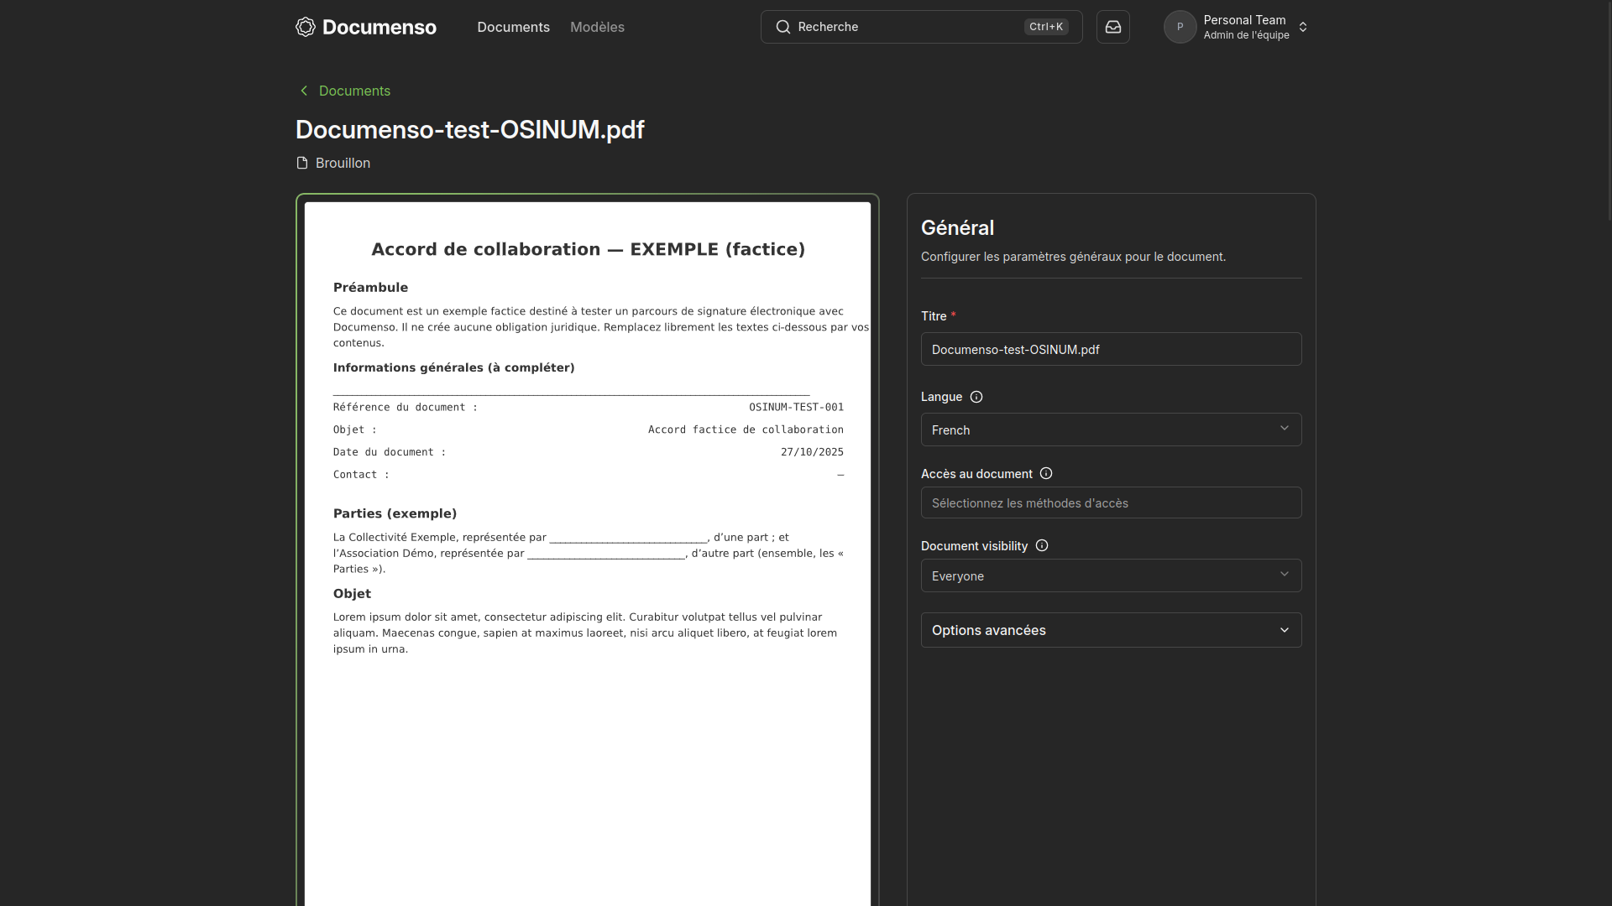1612x906 pixels.
Task: Go to Documents in top navigation
Action: pos(513,27)
